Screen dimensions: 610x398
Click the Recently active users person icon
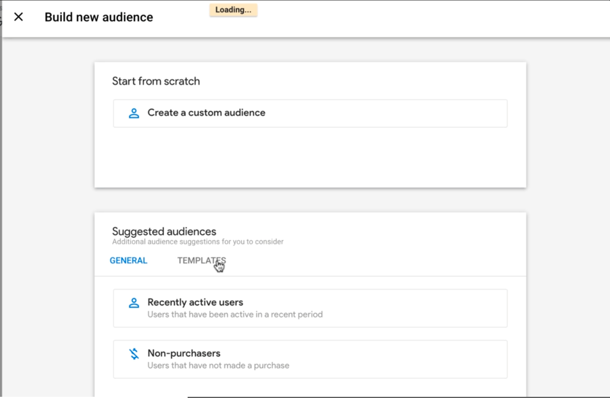pyautogui.click(x=134, y=303)
